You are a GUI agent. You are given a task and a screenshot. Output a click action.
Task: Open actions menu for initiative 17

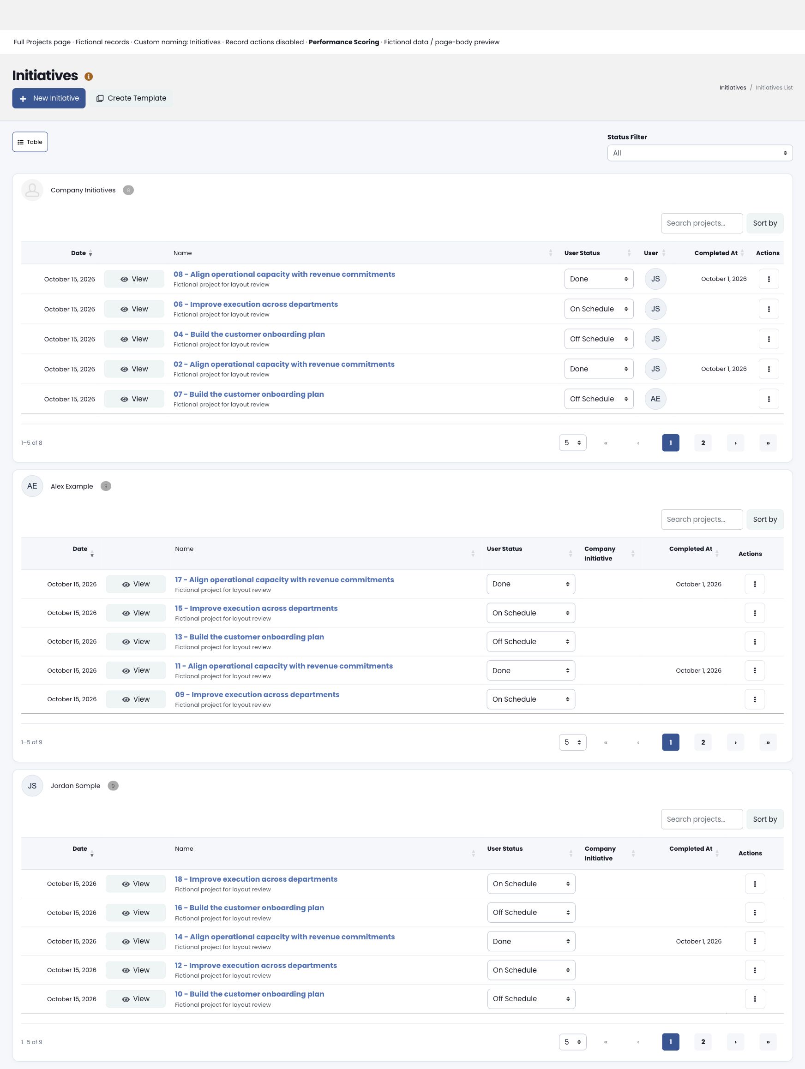(755, 584)
